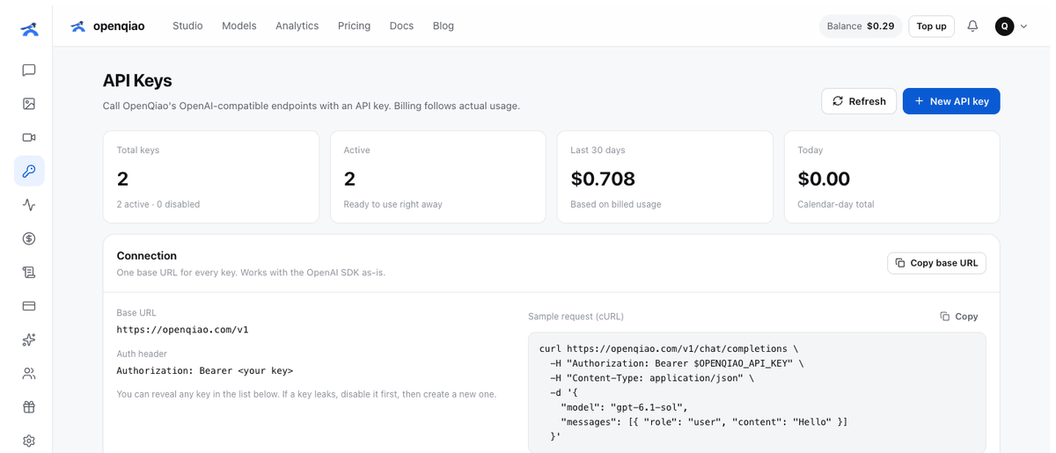Click the Balance $0.29 pill
Viewport: 1056px width, 453px height.
tap(860, 26)
